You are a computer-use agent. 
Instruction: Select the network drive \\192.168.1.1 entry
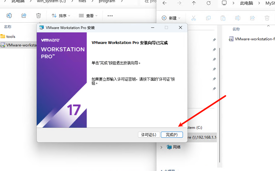pos(202,137)
